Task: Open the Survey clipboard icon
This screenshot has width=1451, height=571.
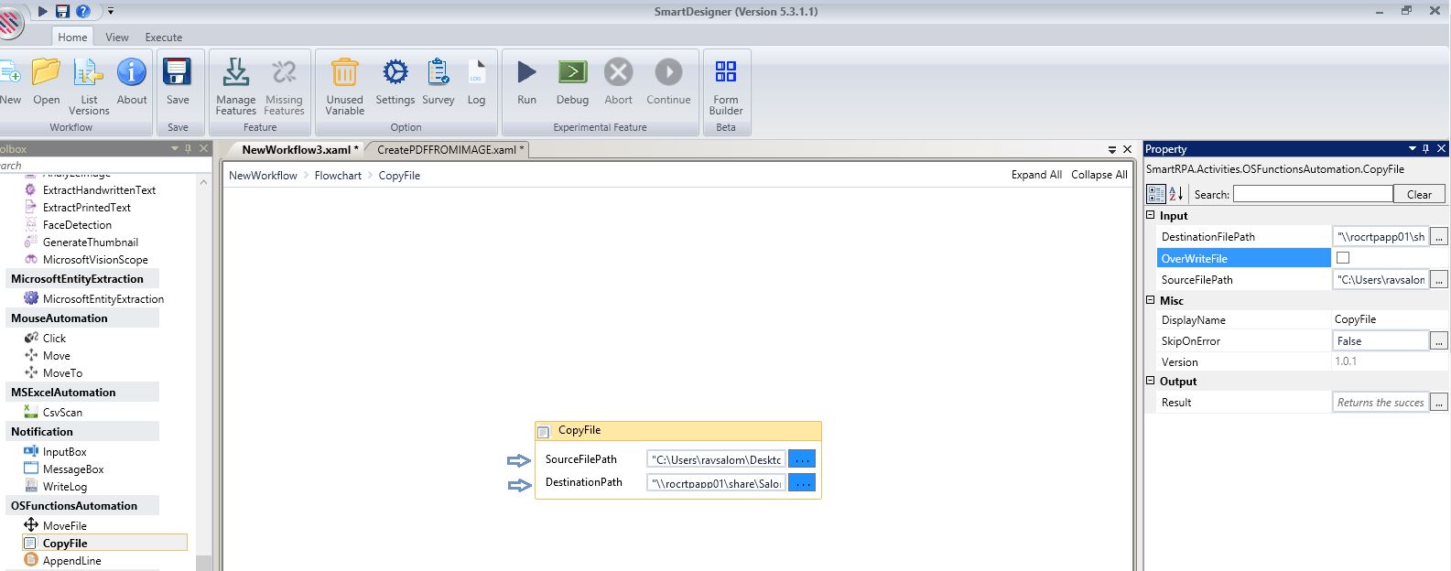Action: pyautogui.click(x=439, y=72)
